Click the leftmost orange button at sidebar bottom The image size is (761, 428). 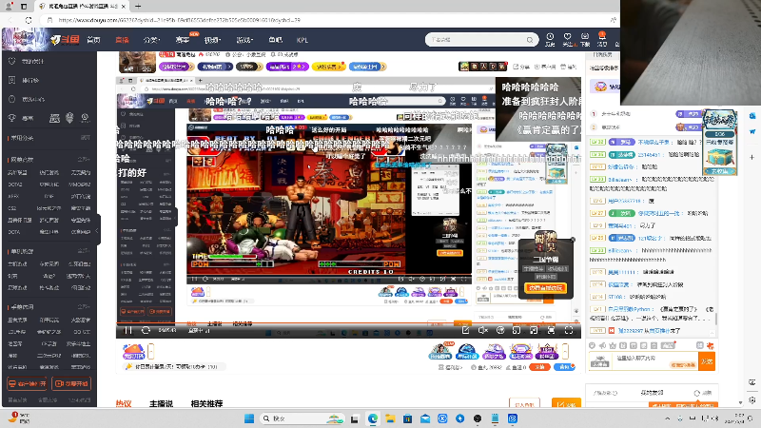point(28,383)
